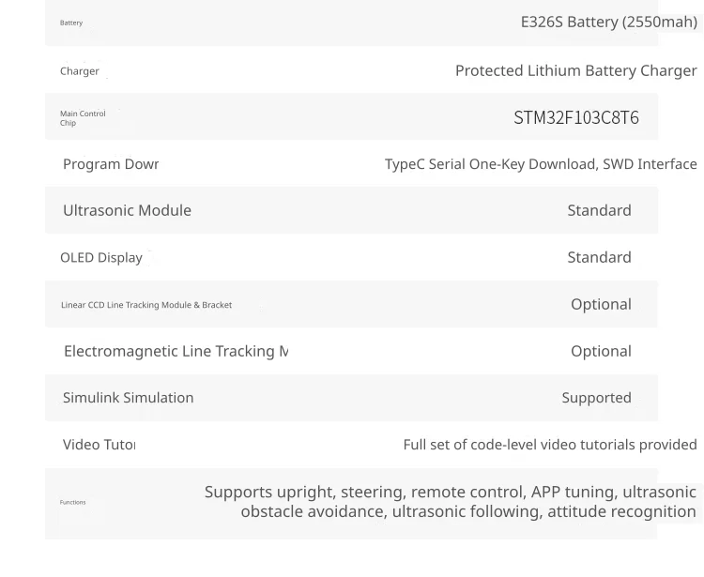Select Optional value for Linear CCD module

(x=601, y=305)
